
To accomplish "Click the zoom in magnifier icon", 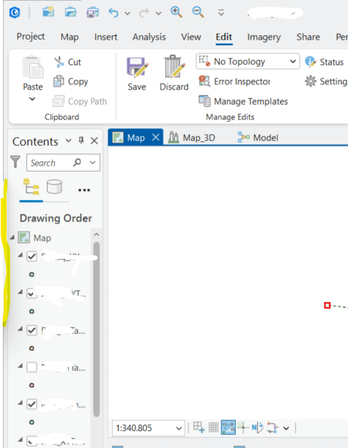I will [x=176, y=12].
